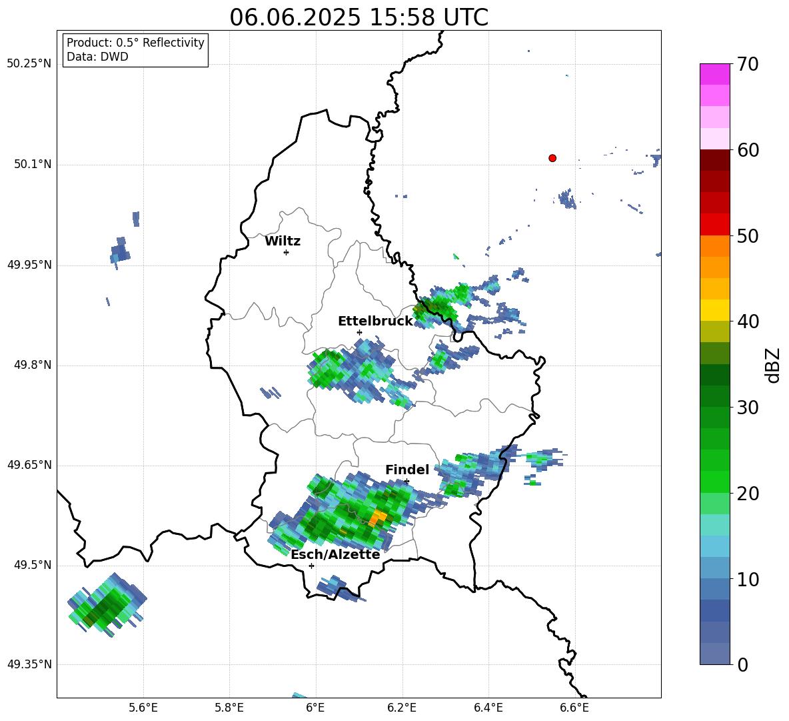
Task: Click the 50 tick on the colorbar
Action: coord(748,236)
